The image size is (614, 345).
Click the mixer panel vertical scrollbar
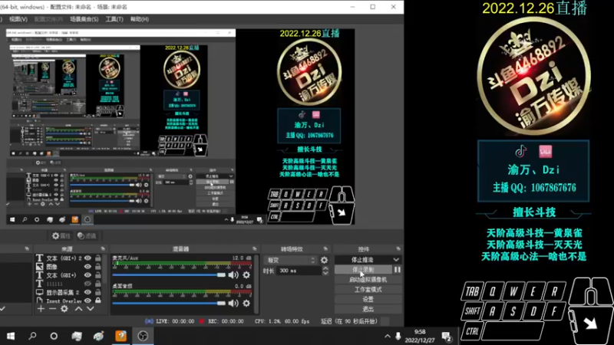[x=256, y=284]
